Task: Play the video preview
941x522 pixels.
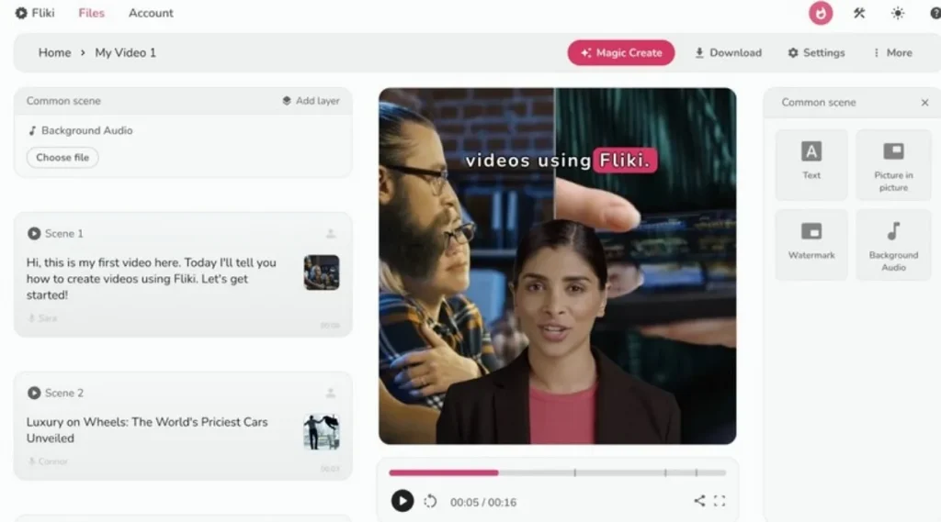Action: 402,501
